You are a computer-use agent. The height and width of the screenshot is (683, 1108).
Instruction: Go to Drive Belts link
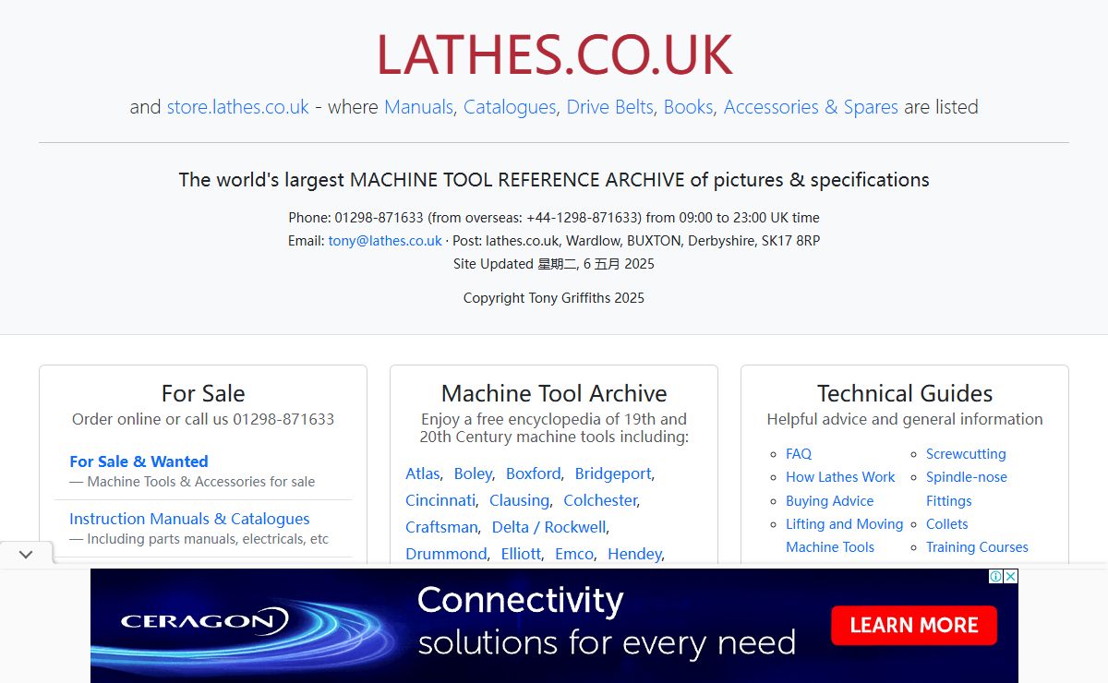pyautogui.click(x=609, y=107)
